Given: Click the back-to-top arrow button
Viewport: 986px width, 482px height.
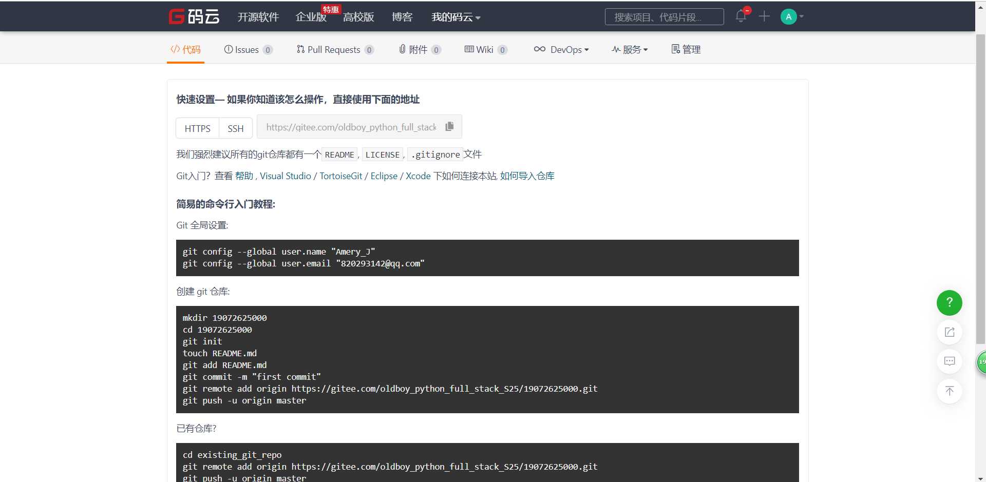Looking at the screenshot, I should pyautogui.click(x=949, y=391).
